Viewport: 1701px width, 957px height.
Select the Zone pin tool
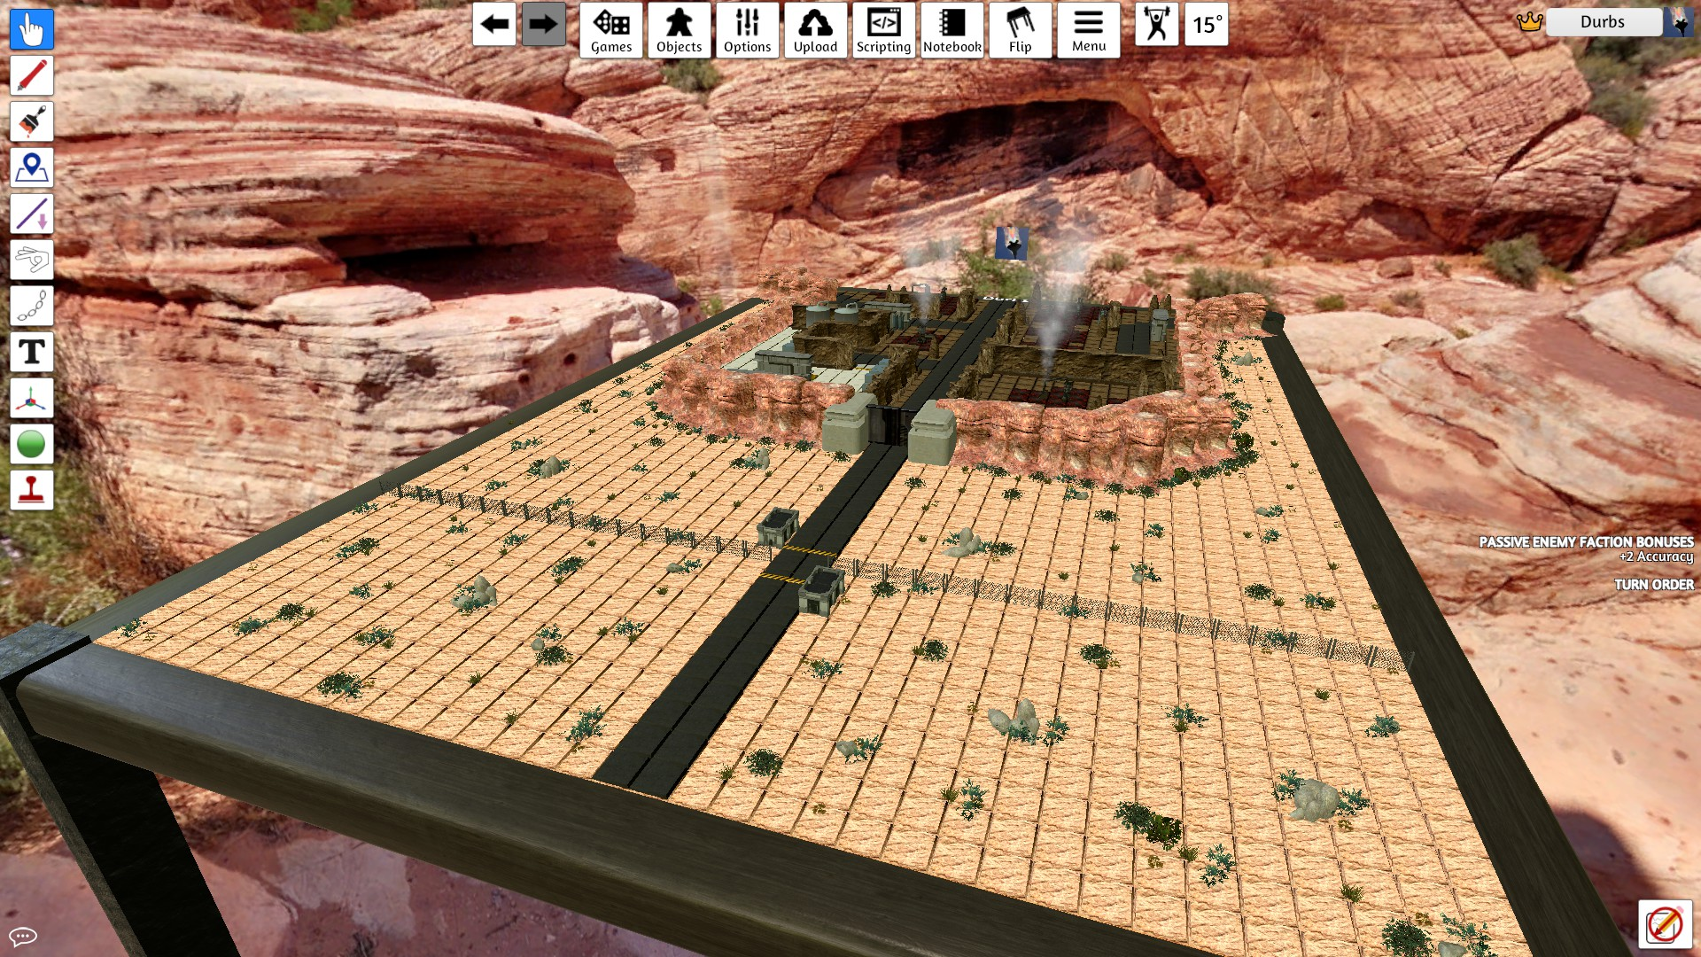[x=32, y=167]
